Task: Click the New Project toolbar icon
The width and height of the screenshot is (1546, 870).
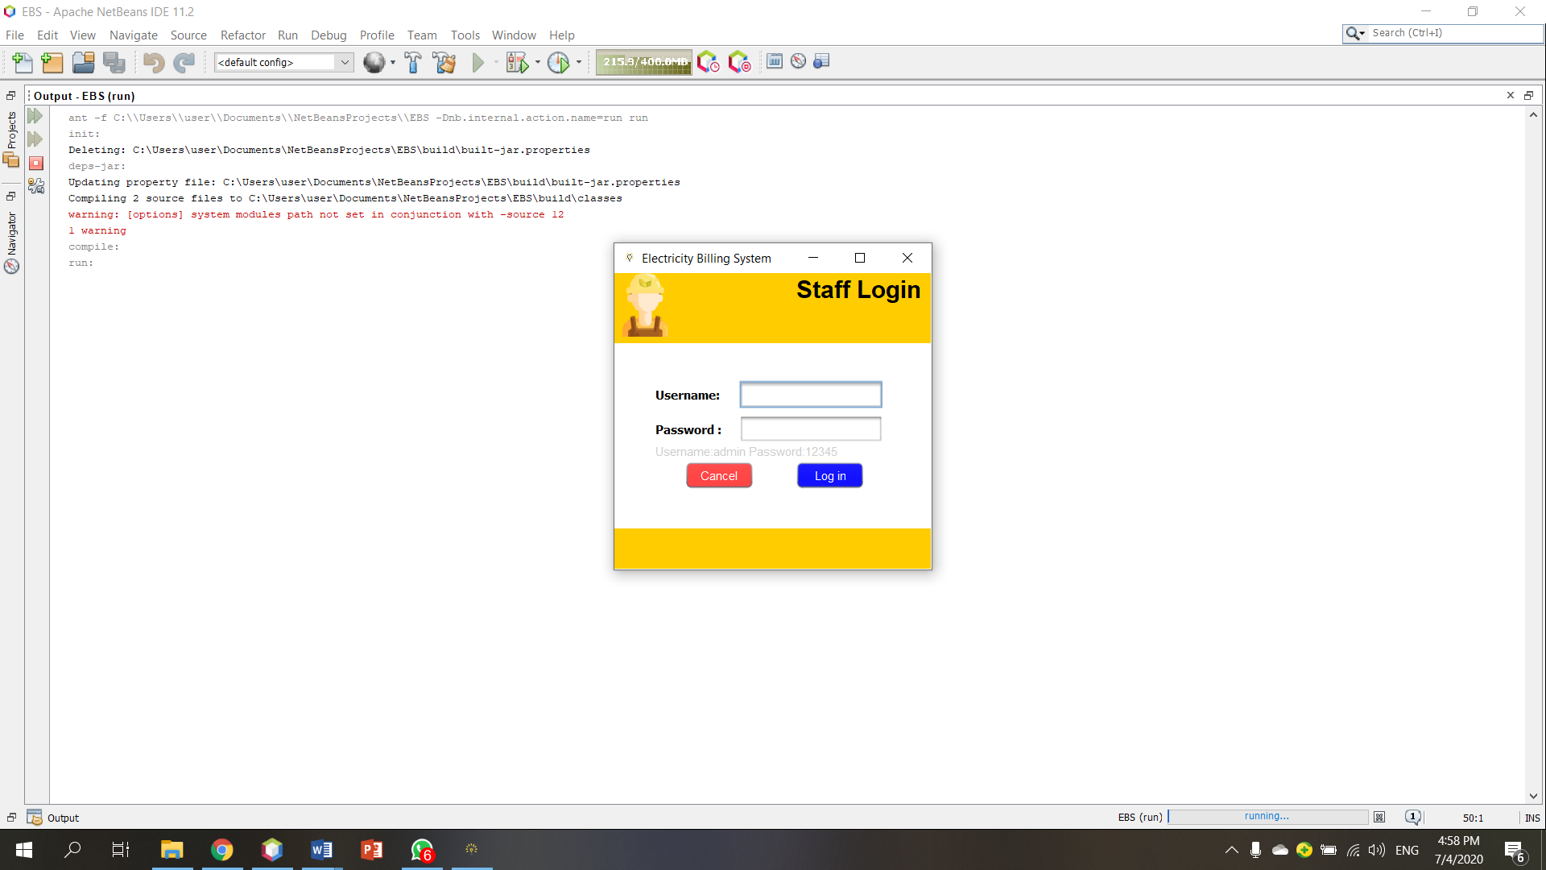Action: 52,62
